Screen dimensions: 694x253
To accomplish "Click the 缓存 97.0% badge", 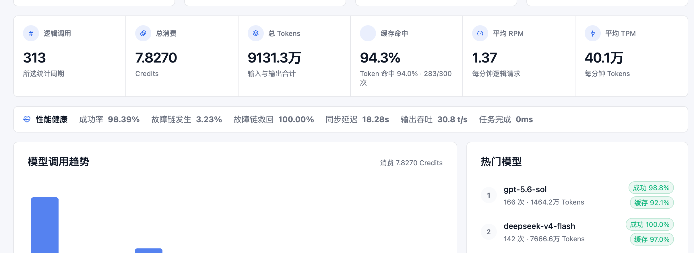I will pyautogui.click(x=652, y=240).
